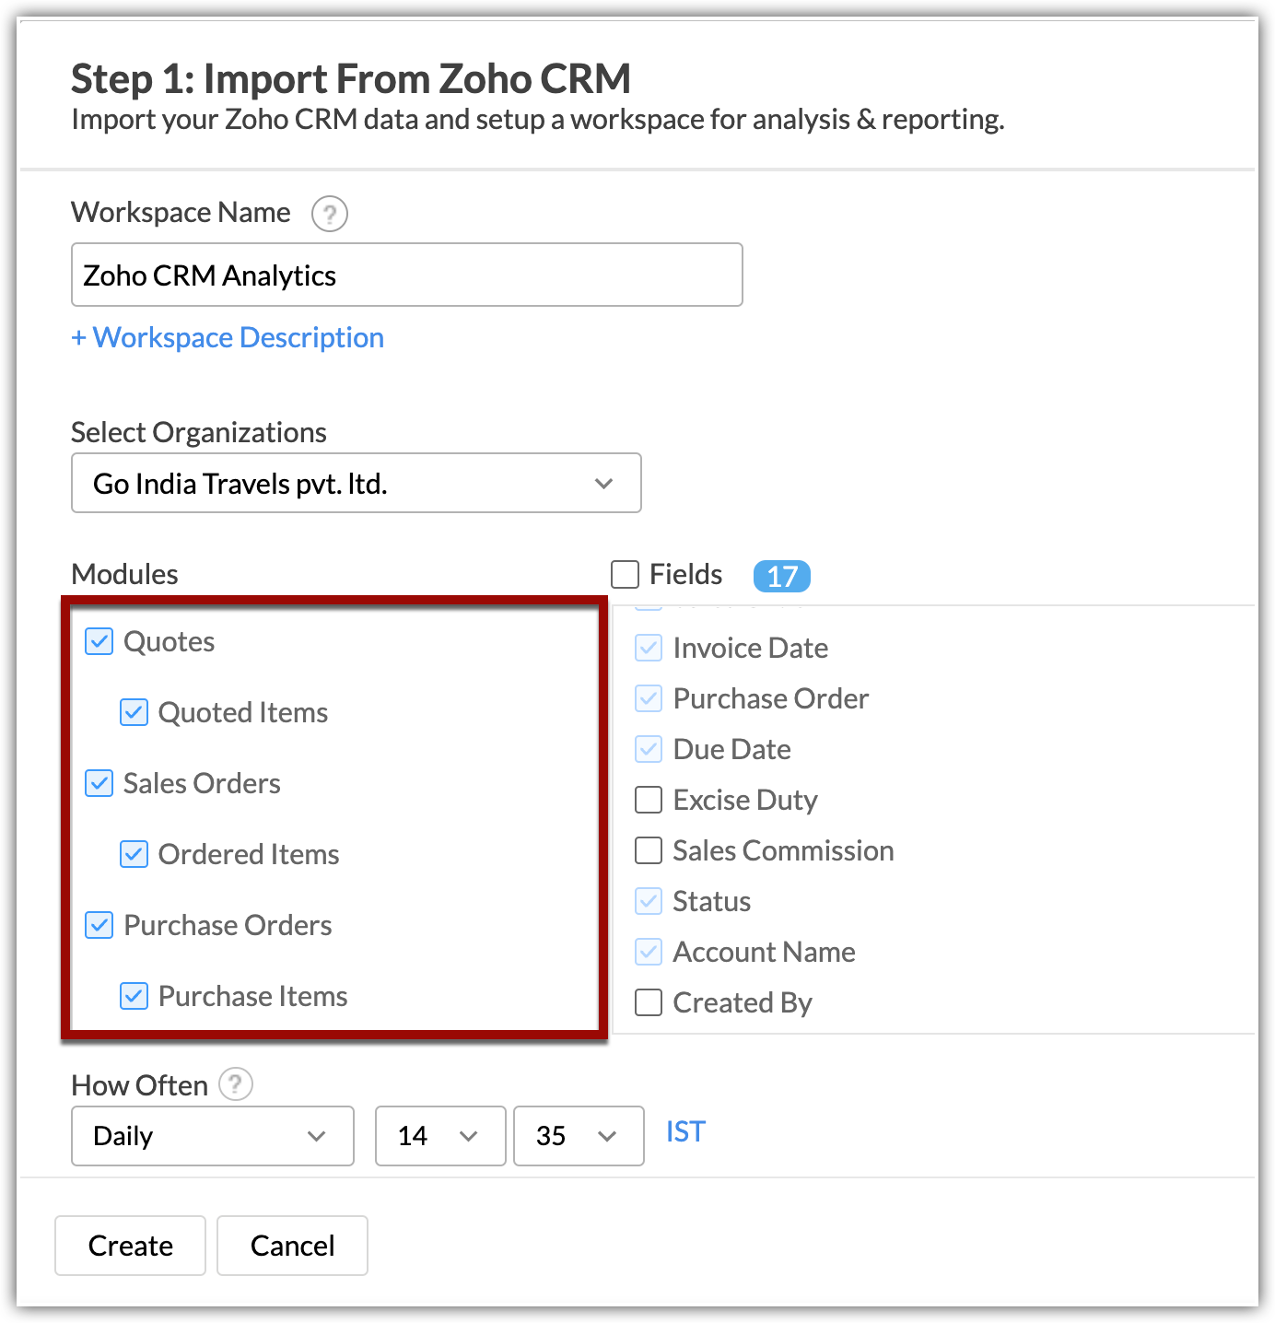Enable the Created By field
Screen dimensions: 1275x1323
649,1002
